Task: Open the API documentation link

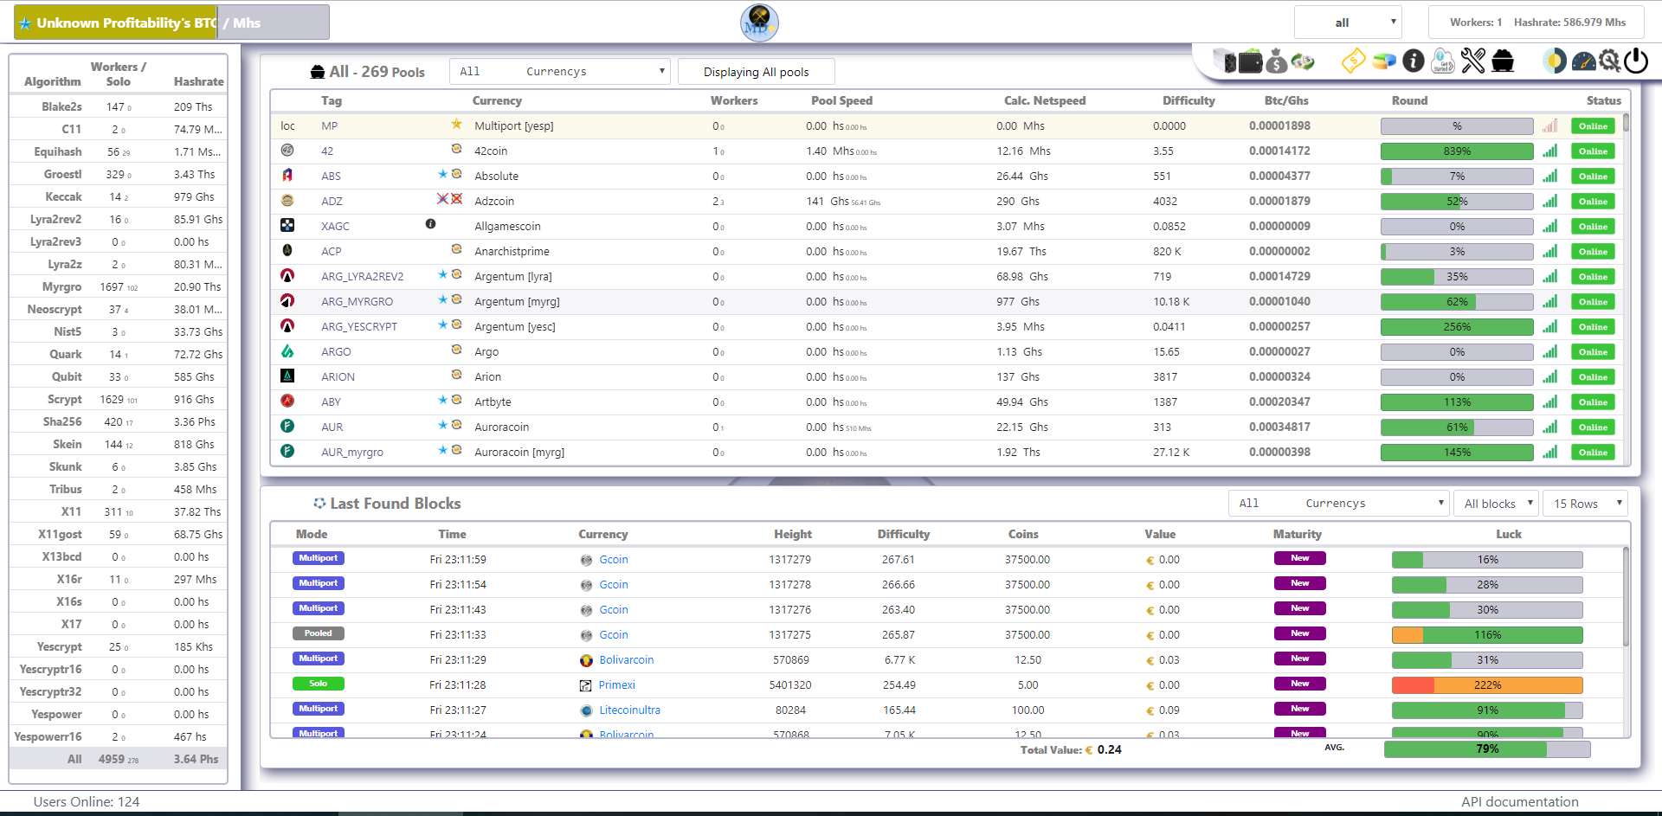Action: (1519, 801)
